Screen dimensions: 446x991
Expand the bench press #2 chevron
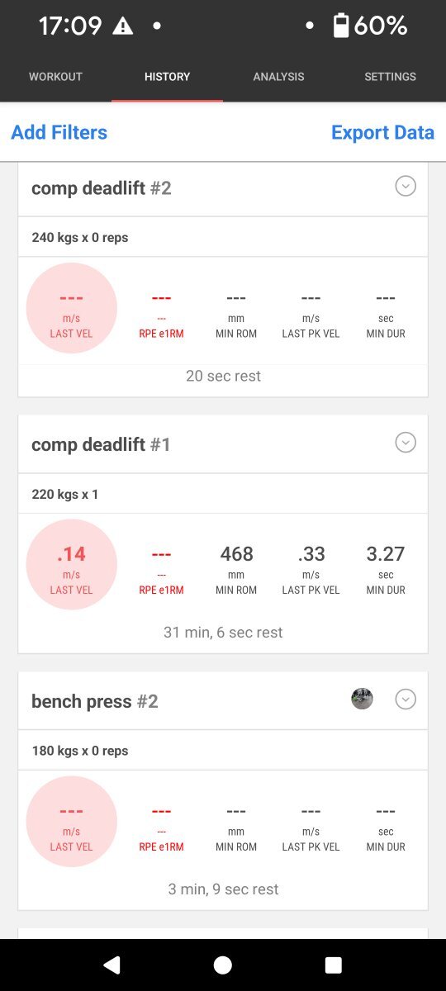[405, 699]
